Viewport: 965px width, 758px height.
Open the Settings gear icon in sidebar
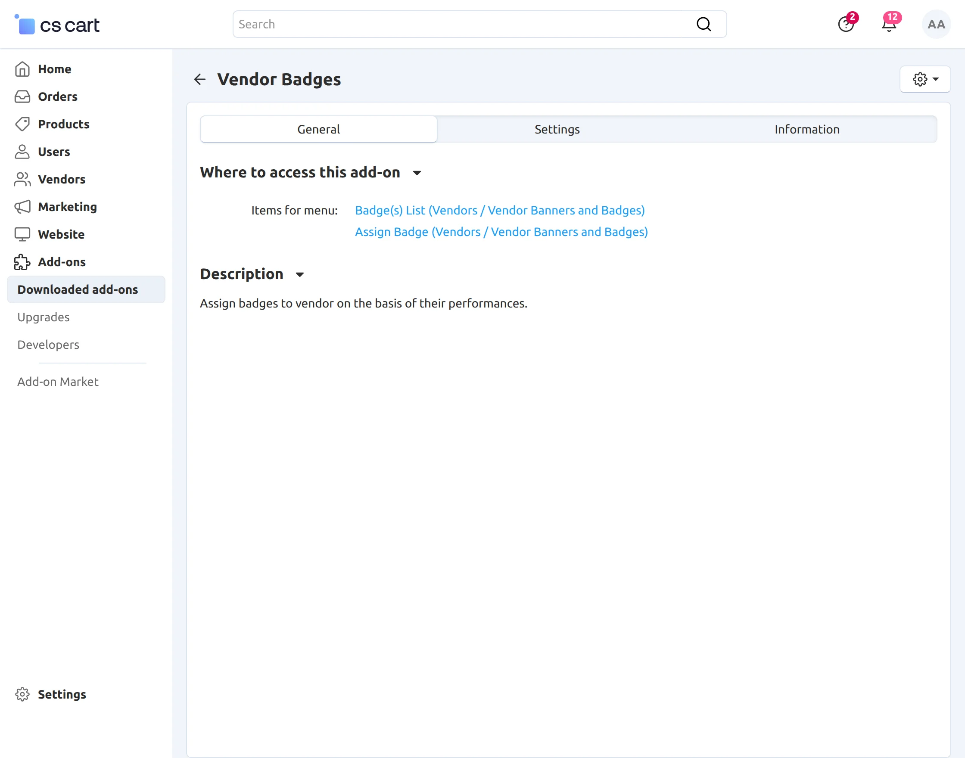pyautogui.click(x=22, y=694)
